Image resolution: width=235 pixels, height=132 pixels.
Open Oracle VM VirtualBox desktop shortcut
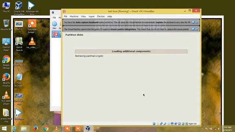click(19, 8)
